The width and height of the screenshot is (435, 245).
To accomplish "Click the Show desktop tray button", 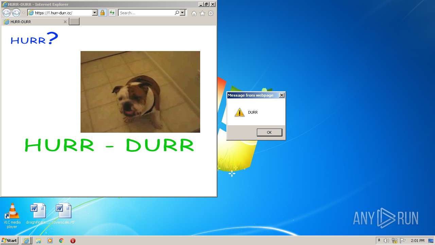I will coord(431,241).
